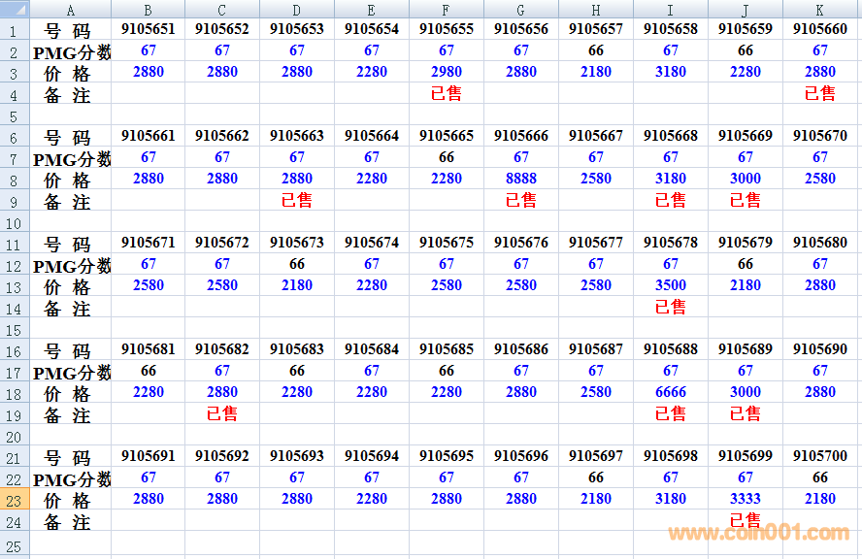Select row 23 header
This screenshot has width=862, height=559.
click(15, 501)
